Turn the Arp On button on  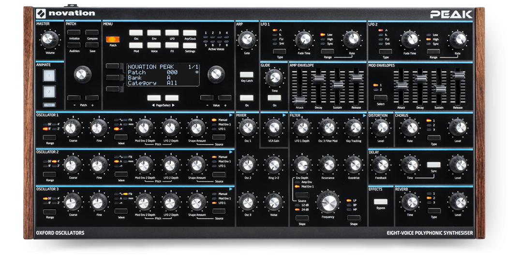[x=247, y=98]
